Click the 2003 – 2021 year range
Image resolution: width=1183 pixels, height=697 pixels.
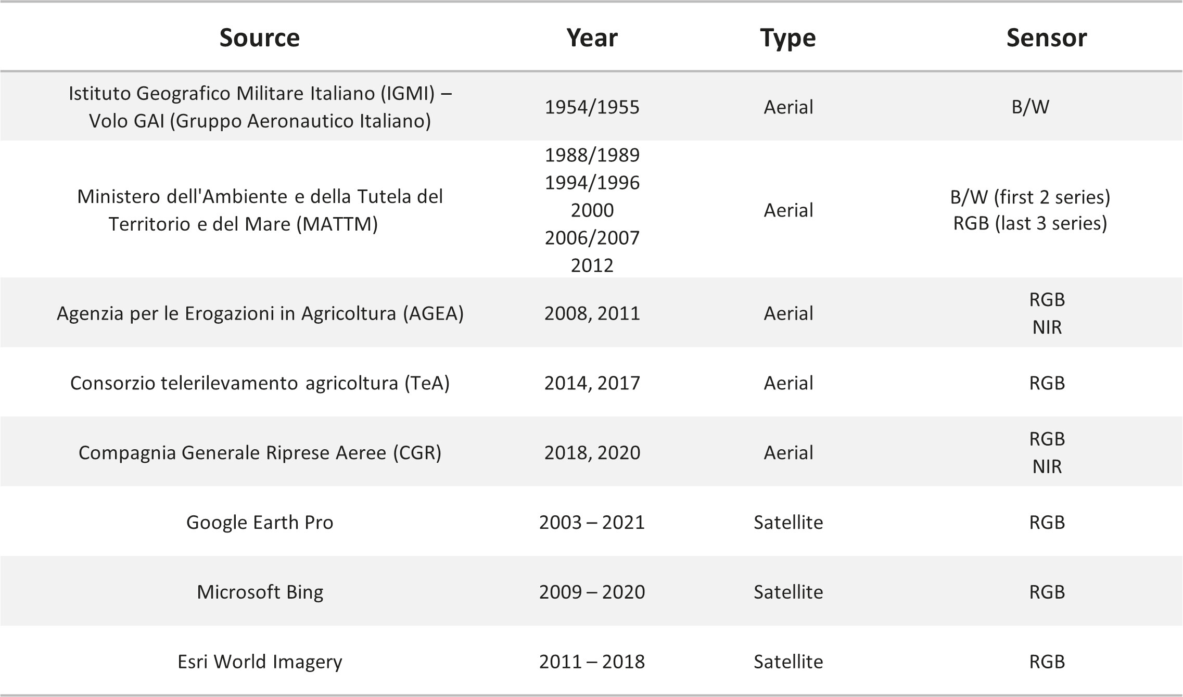tap(592, 522)
